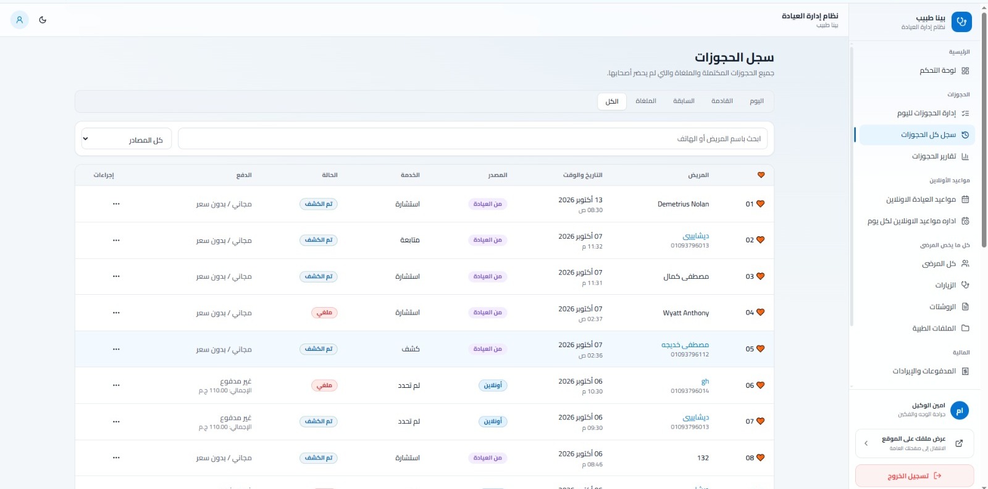988x489 pixels.
Task: Click the page's vertical scrollbar
Action: (984, 129)
